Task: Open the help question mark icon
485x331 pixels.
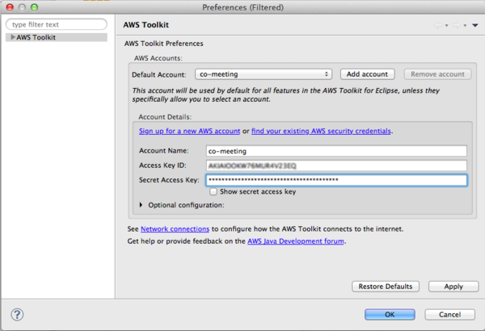Action: click(17, 315)
